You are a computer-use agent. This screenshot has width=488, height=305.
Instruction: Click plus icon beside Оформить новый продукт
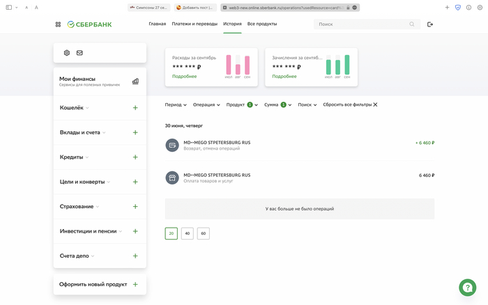click(x=135, y=284)
